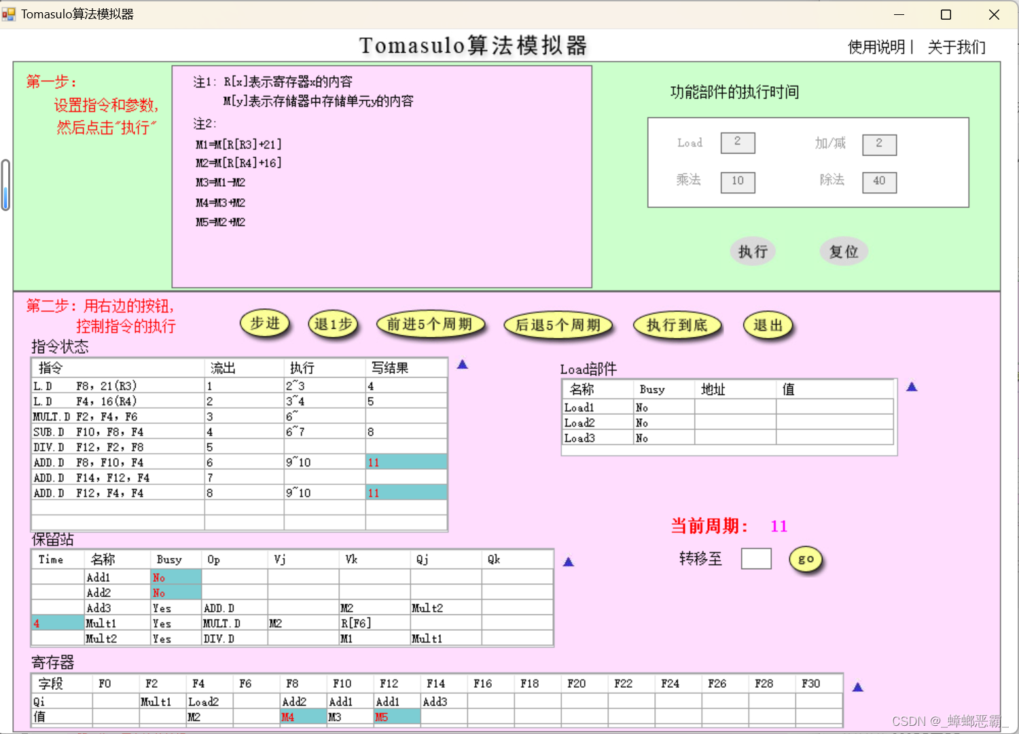This screenshot has width=1019, height=734.
Task: Click blue triangle beside 寄存器 table
Action: click(858, 688)
